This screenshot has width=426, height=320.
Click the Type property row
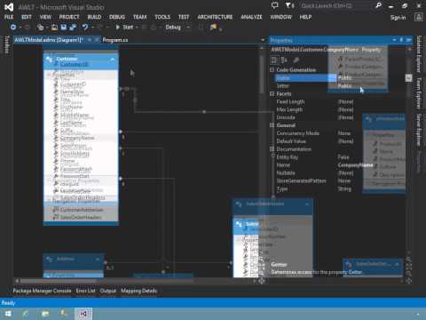[x=340, y=188]
